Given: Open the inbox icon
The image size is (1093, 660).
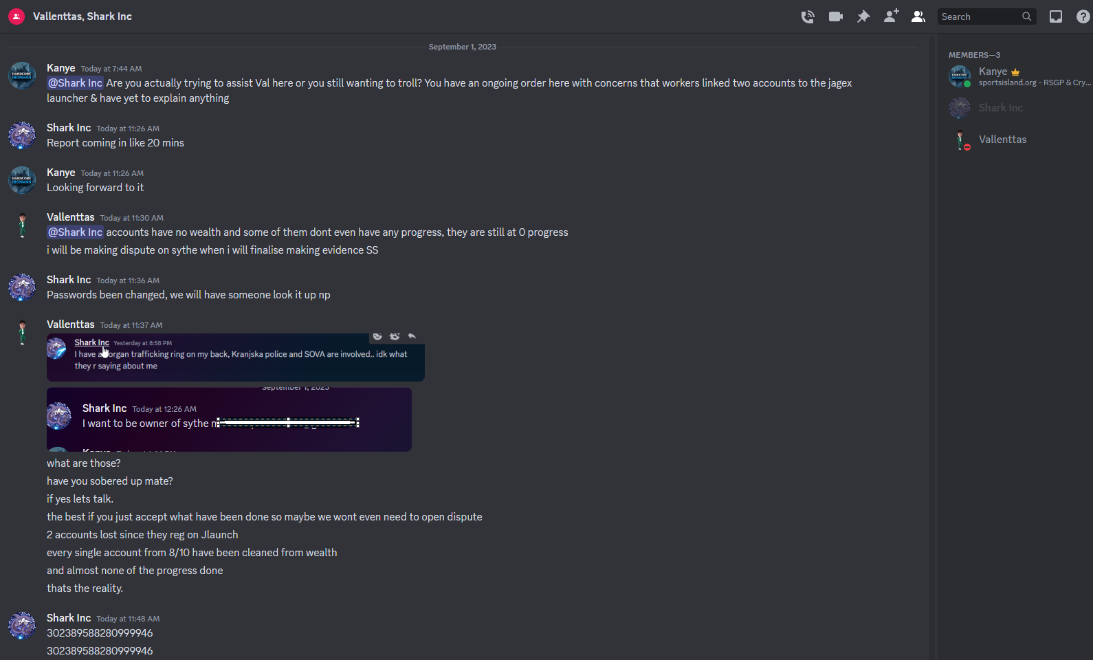Looking at the screenshot, I should 1056,16.
